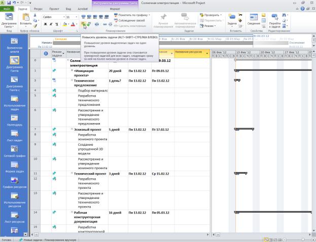Open Названия ресурсов column header dropdown
Screen dimensions: 316x242
tap(207, 54)
